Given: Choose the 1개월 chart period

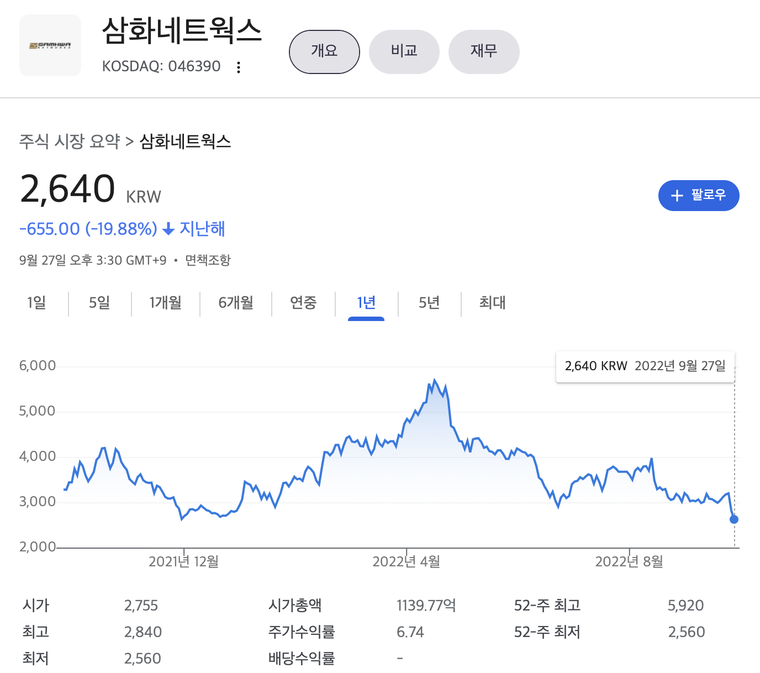Looking at the screenshot, I should (x=165, y=303).
